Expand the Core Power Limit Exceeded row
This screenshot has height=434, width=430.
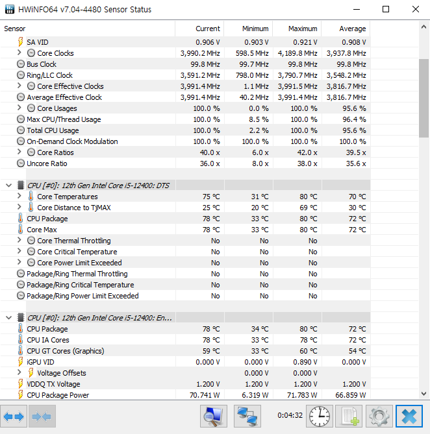click(19, 262)
